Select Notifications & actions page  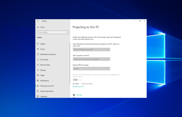pos(53,54)
